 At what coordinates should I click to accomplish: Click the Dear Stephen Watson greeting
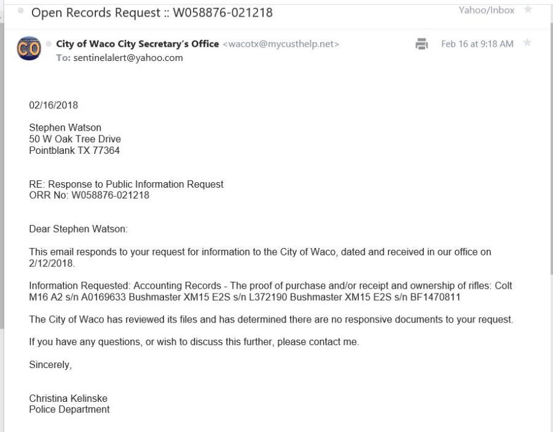78,230
